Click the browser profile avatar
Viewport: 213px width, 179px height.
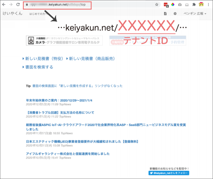coord(201,5)
